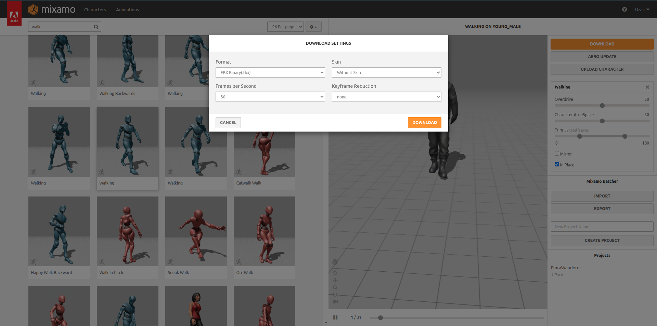Click the reset camera rotation icon in viewport
This screenshot has height=326, width=657.
pyautogui.click(x=335, y=273)
